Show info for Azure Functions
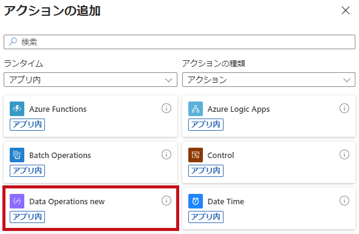 [166, 108]
